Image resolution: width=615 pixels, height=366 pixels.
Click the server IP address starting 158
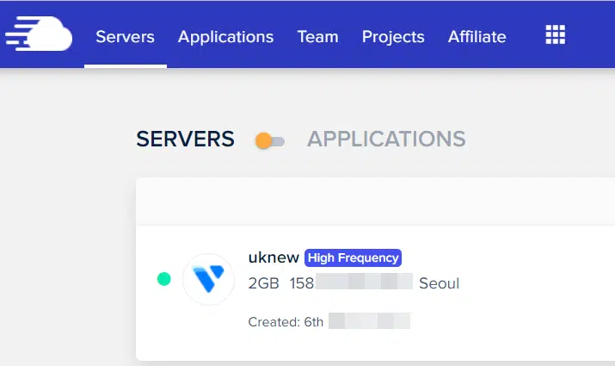pos(351,282)
